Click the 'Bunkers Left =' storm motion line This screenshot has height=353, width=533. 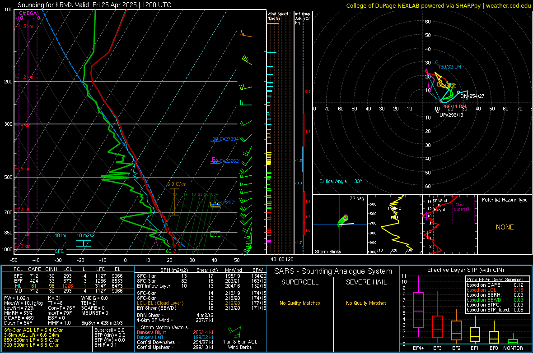coord(175,337)
